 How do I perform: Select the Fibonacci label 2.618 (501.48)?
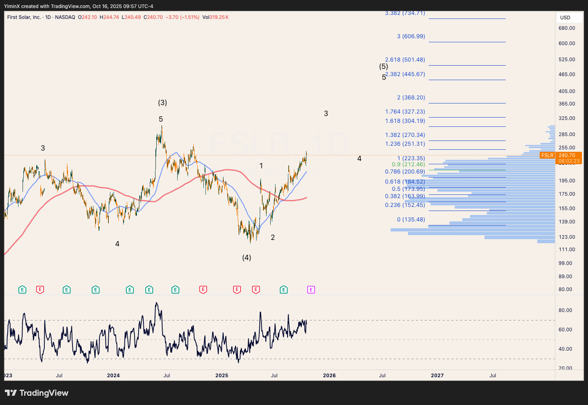pyautogui.click(x=405, y=60)
